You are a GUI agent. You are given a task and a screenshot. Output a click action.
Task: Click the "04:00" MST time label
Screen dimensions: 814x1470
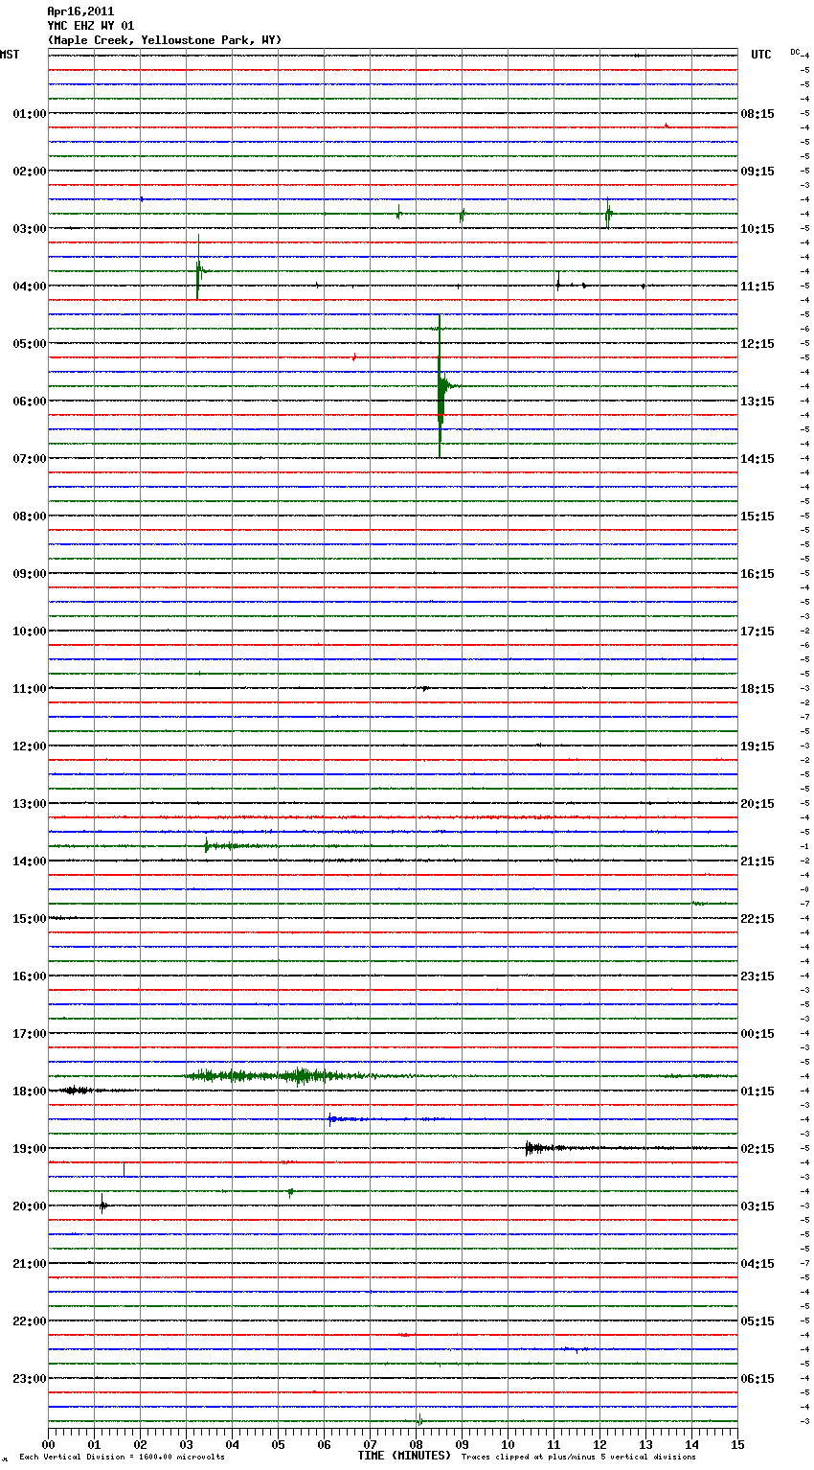pos(30,287)
